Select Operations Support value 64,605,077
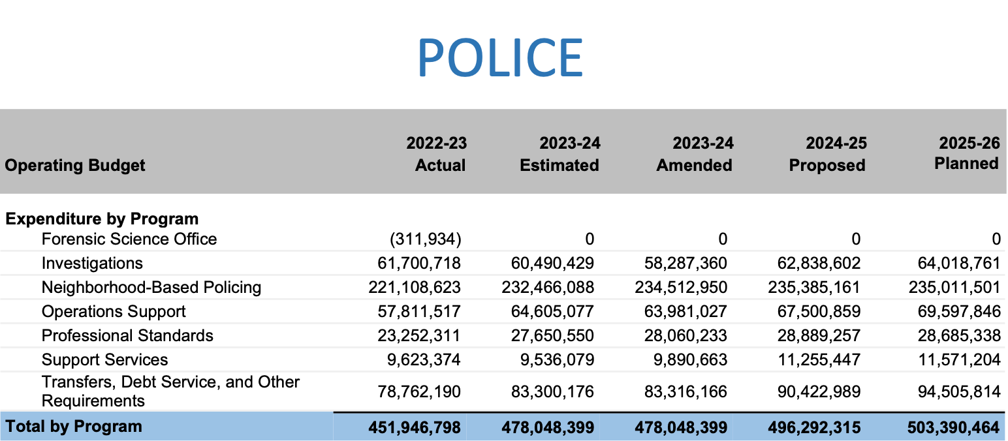Screen dimensions: 1008x441 tap(552, 312)
